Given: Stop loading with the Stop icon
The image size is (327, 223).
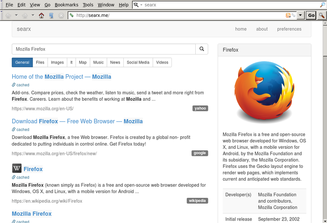Looking at the screenshot, I should (61, 15).
